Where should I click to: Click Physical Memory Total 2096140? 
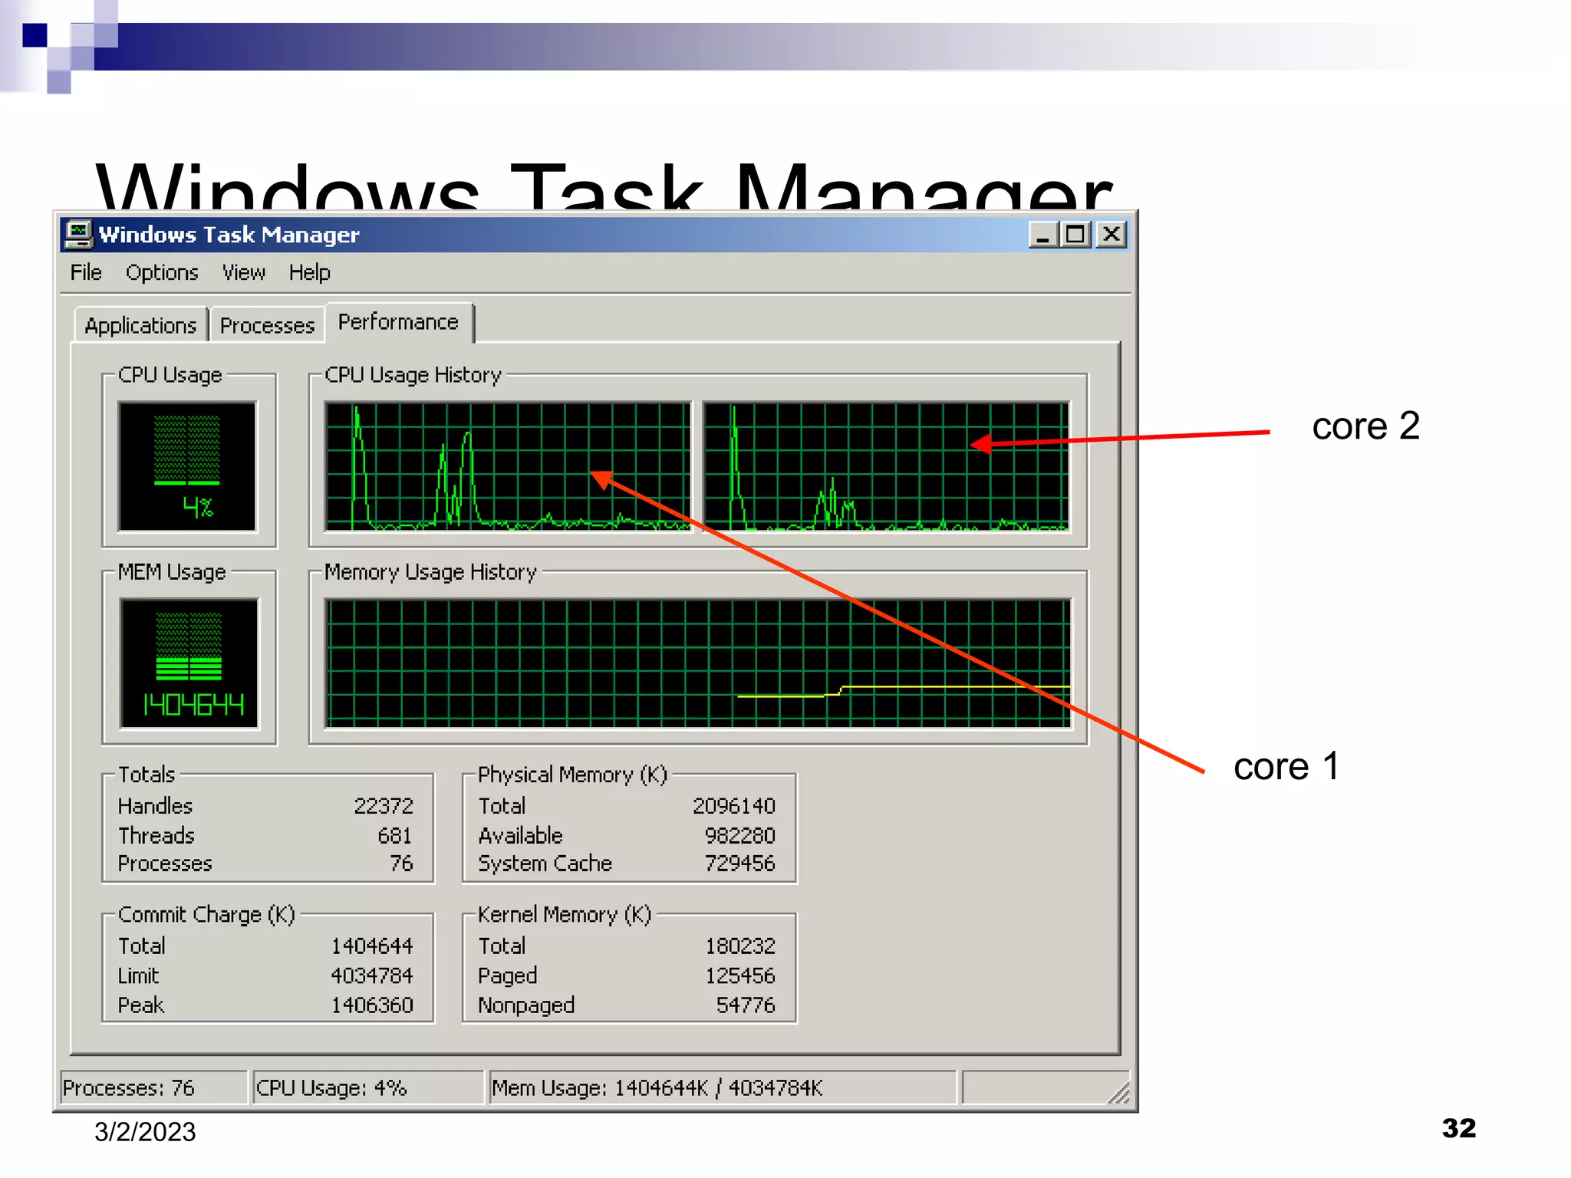click(734, 806)
